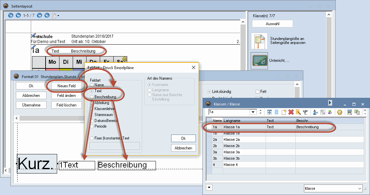Click Ok in Format 01 window
370x195 pixels.
click(x=31, y=86)
